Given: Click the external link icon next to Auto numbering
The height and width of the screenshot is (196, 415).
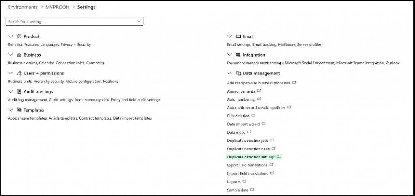Looking at the screenshot, I should [259, 99].
